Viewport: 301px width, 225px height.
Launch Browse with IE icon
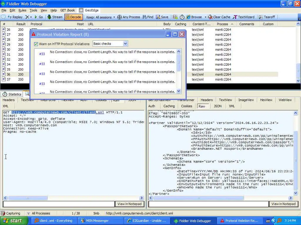(x=194, y=17)
